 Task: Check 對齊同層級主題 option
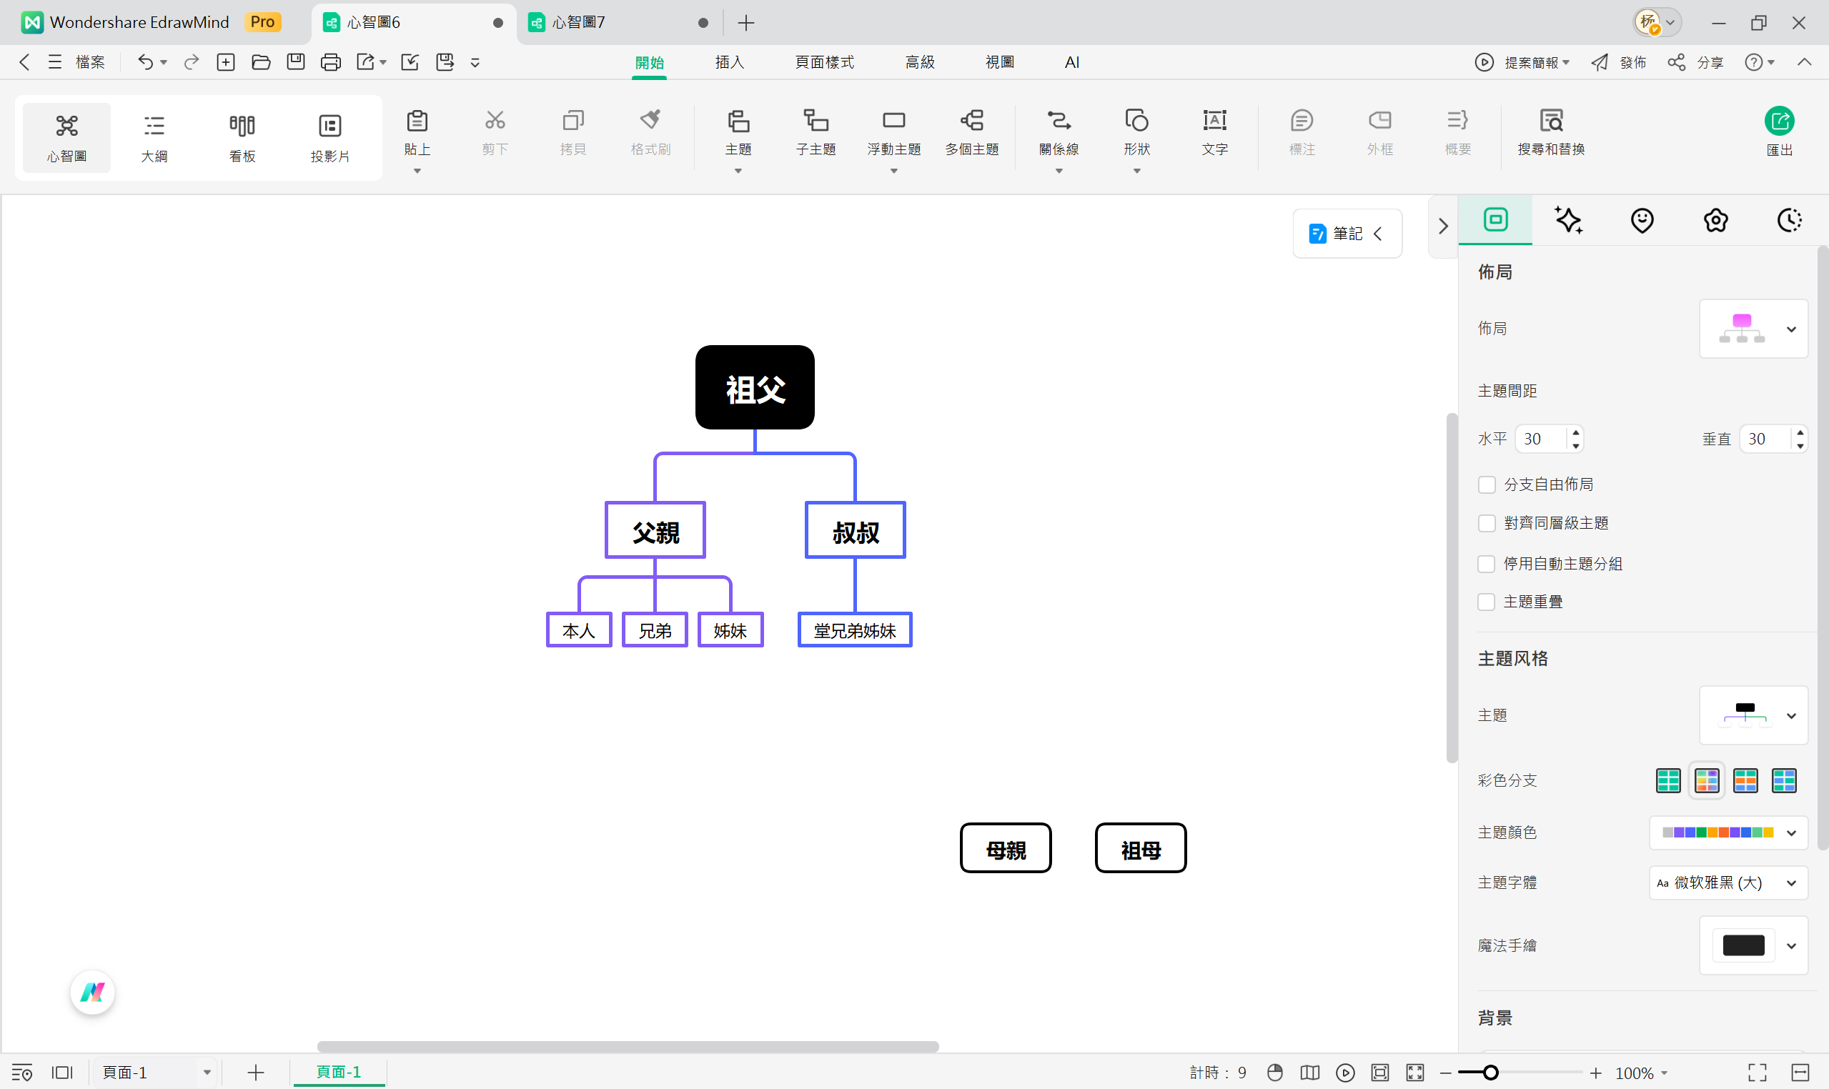tap(1486, 524)
